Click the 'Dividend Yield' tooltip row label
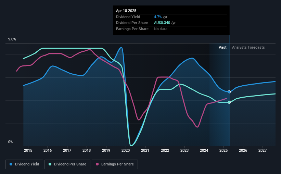281x174 pixels. [x=128, y=17]
